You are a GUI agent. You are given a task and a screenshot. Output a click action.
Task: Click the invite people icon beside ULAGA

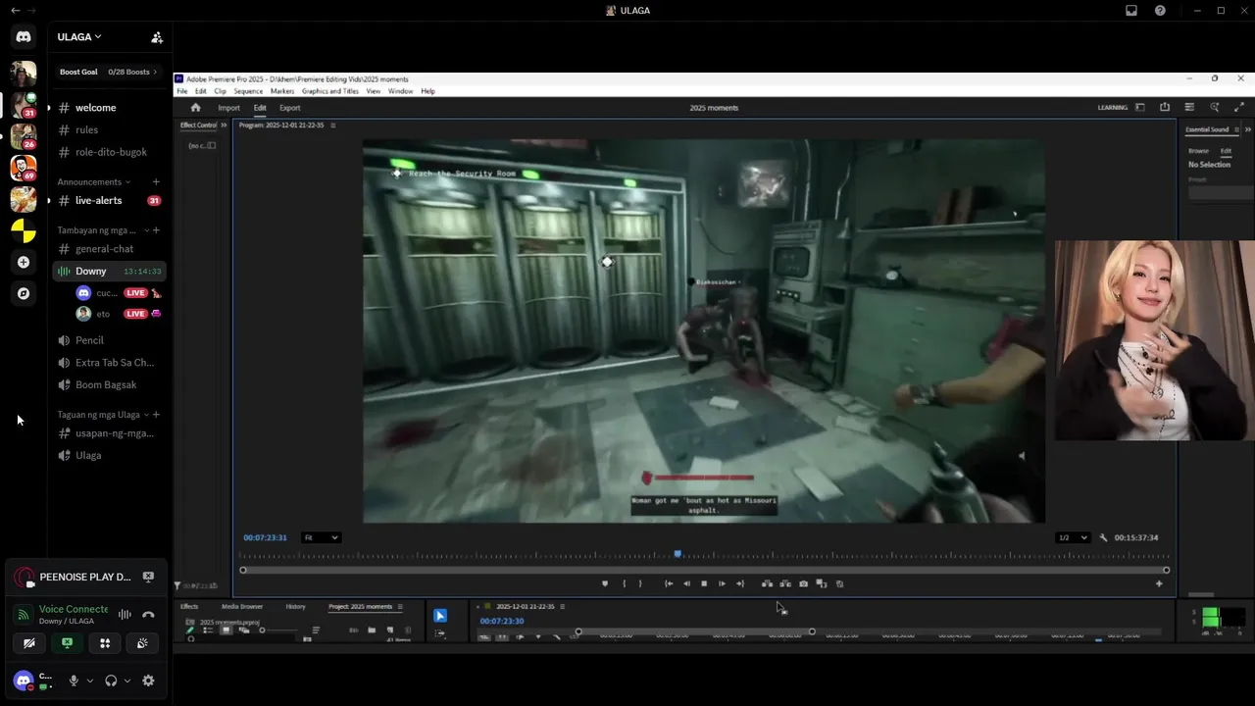coord(156,37)
